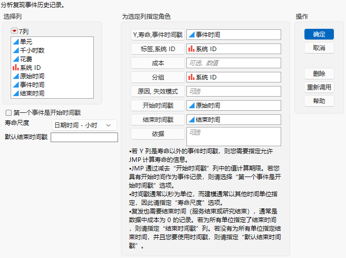
Task: Click the continuous icon beside 结束时间 in list
Action: (x=16, y=93)
